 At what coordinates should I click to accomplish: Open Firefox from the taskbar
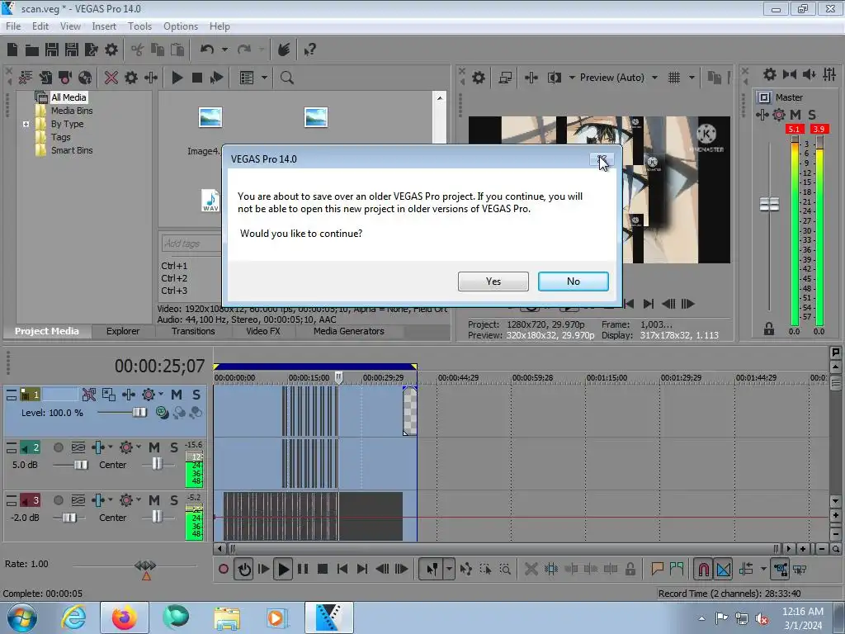pos(124,617)
